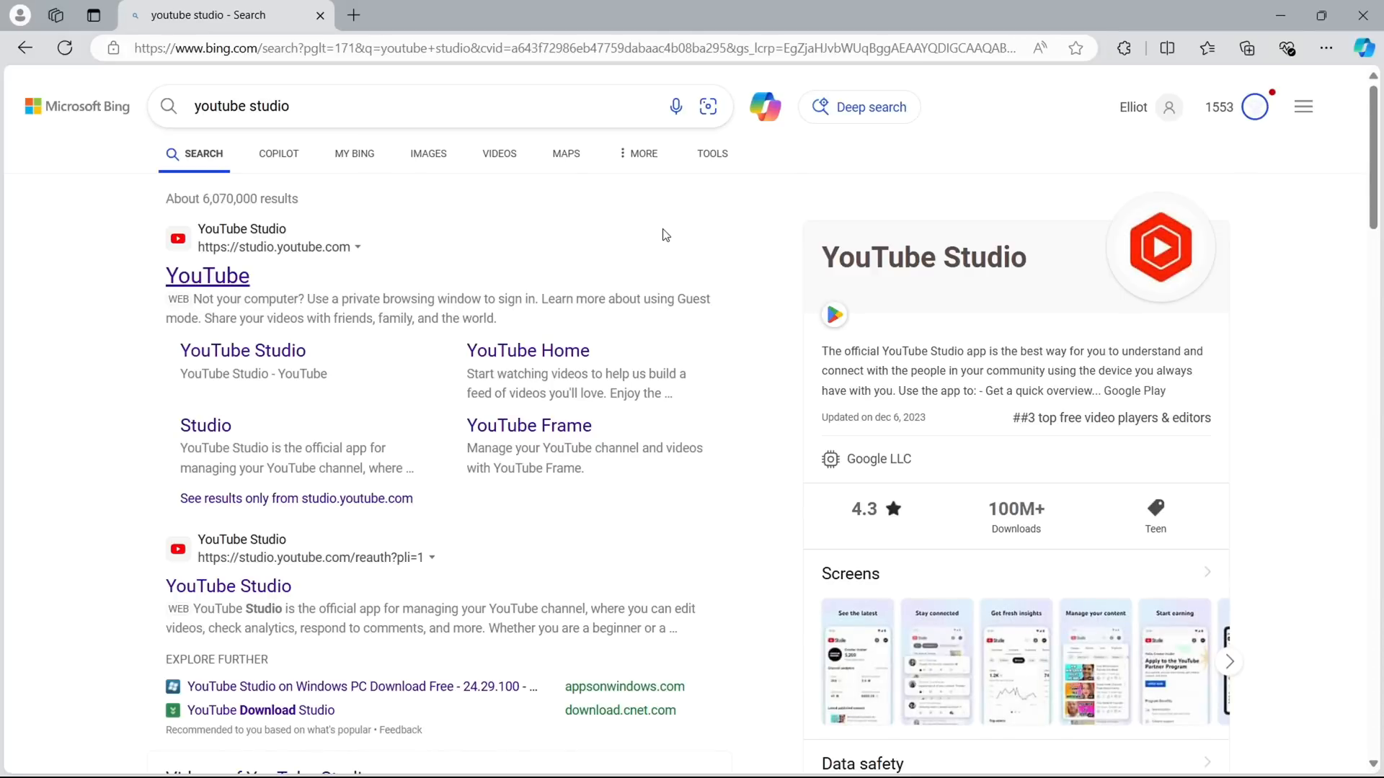The height and width of the screenshot is (778, 1384).
Task: Open the YouTube Frame sublink
Action: tap(529, 425)
